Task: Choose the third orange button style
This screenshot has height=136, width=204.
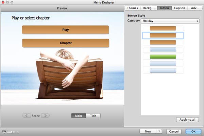Action: tap(163, 42)
